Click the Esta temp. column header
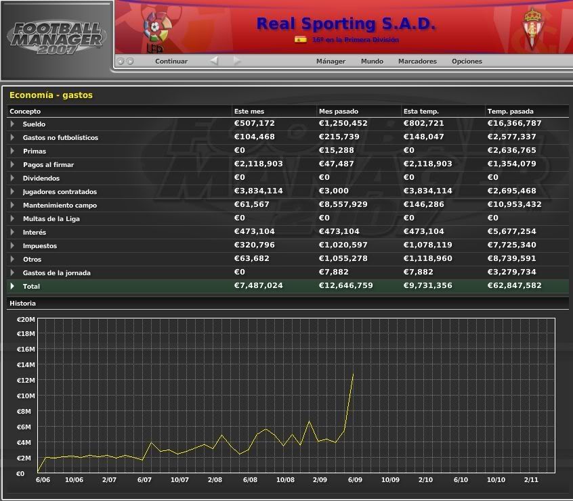The image size is (573, 501). 443,112
